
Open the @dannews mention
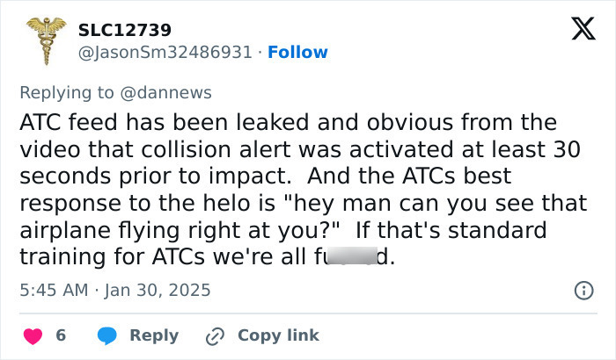point(165,93)
